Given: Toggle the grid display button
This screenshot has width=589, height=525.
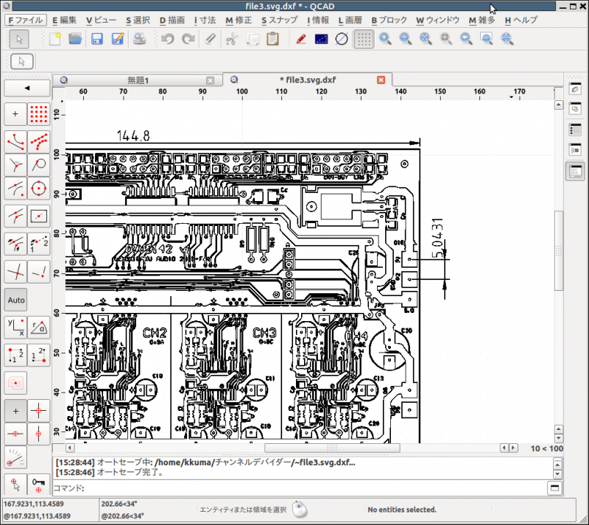Looking at the screenshot, I should 363,39.
